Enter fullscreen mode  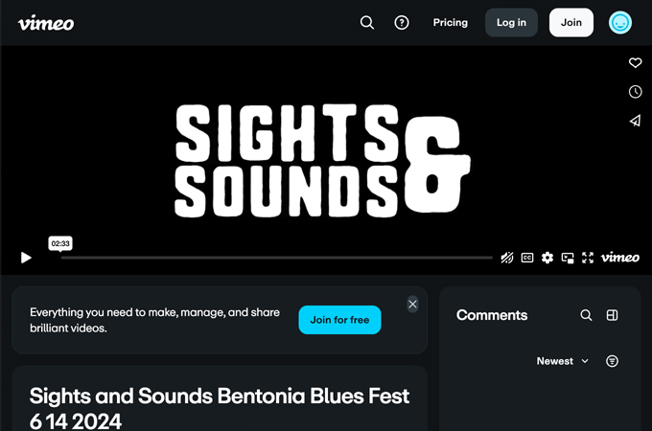pos(588,258)
